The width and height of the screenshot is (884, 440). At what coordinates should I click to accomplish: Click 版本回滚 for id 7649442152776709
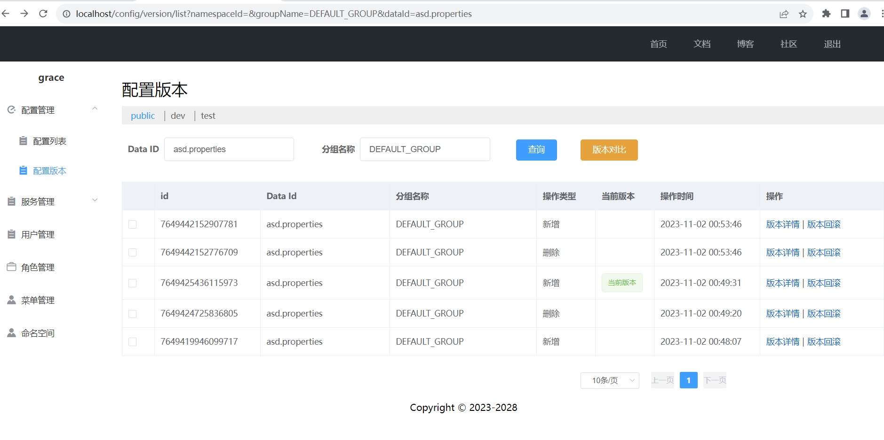[x=824, y=253]
